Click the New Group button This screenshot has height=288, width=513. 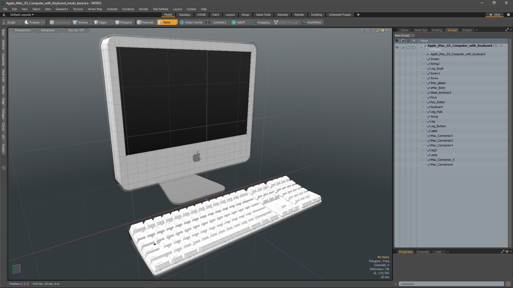(x=405, y=35)
